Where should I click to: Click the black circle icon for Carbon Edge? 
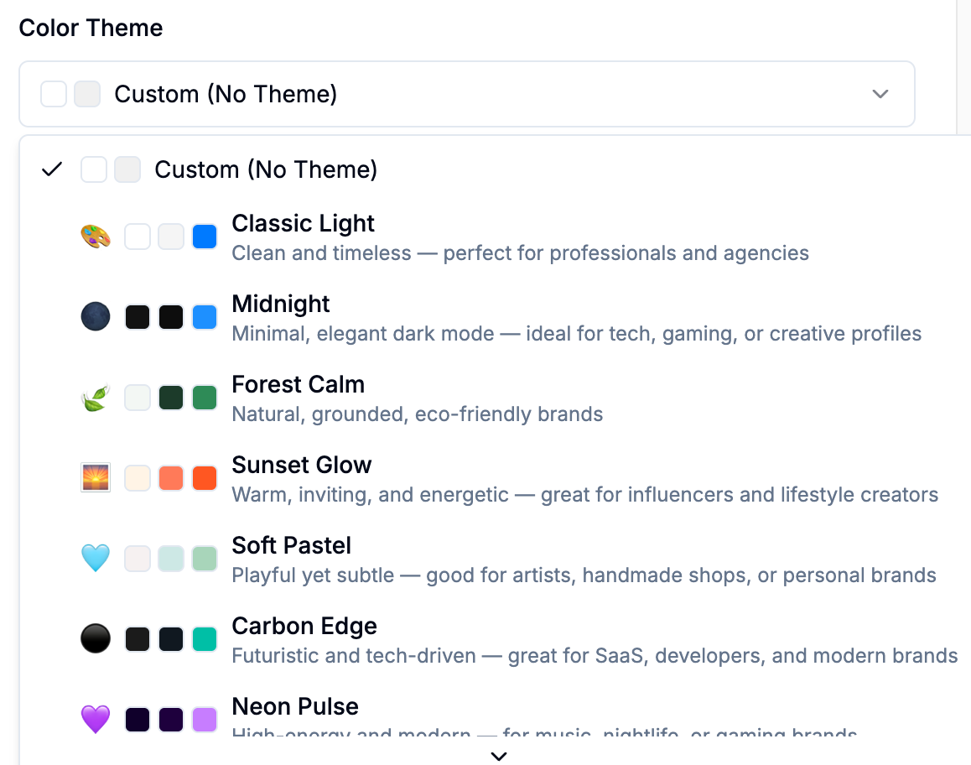(96, 639)
